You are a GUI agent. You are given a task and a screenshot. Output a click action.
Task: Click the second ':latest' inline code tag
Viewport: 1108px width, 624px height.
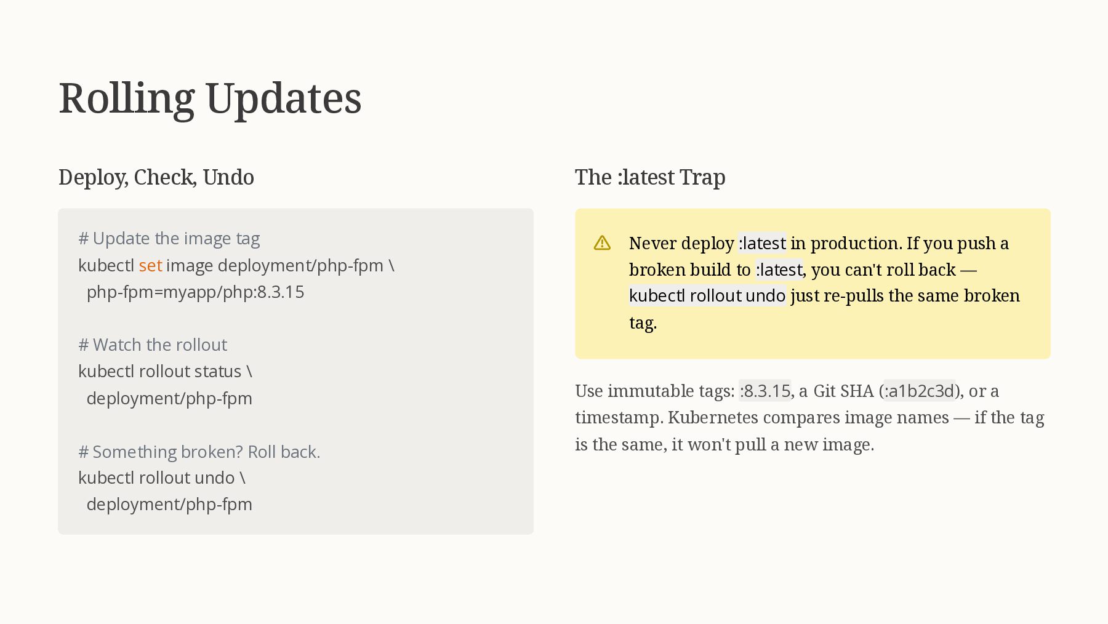[x=779, y=270]
